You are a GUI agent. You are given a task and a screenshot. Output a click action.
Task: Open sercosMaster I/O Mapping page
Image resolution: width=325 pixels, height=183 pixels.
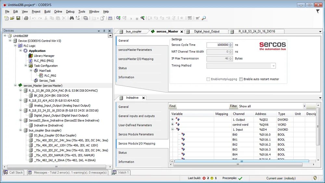tap(136, 59)
